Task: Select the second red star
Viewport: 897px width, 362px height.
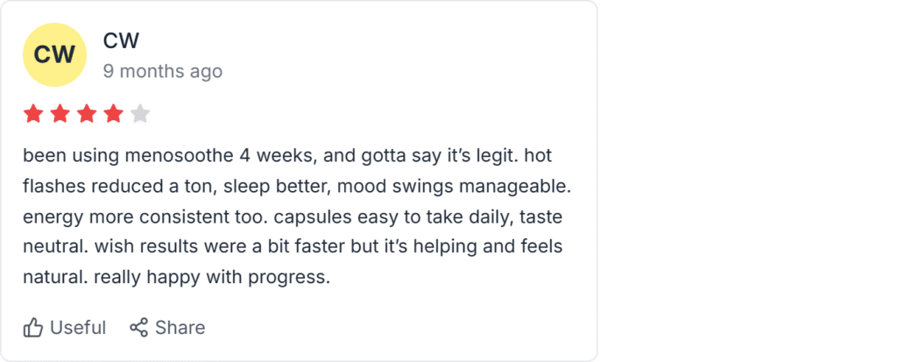Action: [60, 114]
